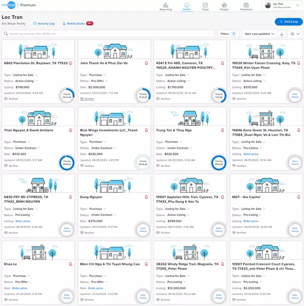Click the dotloop logo
This screenshot has height=306, width=304.
pos(10,6)
